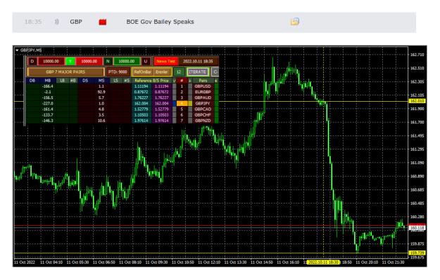The height and width of the screenshot is (280, 440).
Task: Toggle the N button
Action: click(x=108, y=61)
